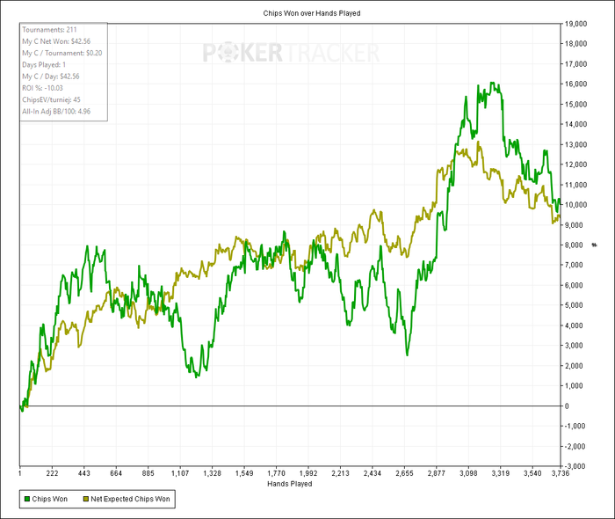
Task: Click the green Chips Won legend swatch
Action: 27,499
